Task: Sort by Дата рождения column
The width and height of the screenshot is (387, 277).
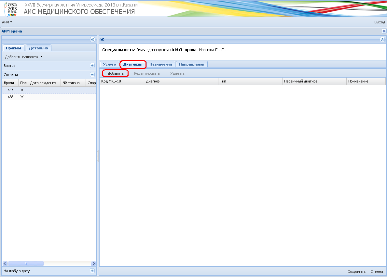Action: click(44, 83)
